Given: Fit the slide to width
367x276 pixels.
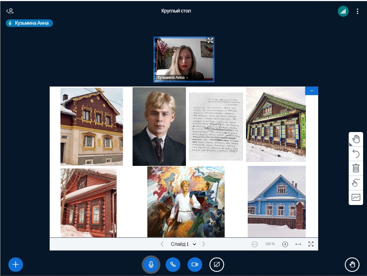Looking at the screenshot, I should (x=298, y=244).
